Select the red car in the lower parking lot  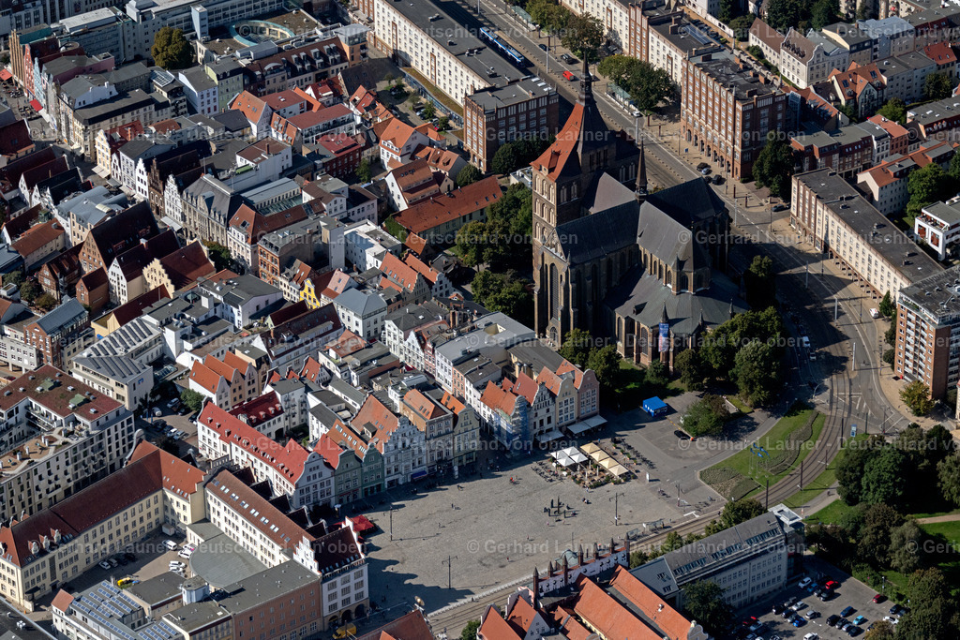[x=831, y=584]
